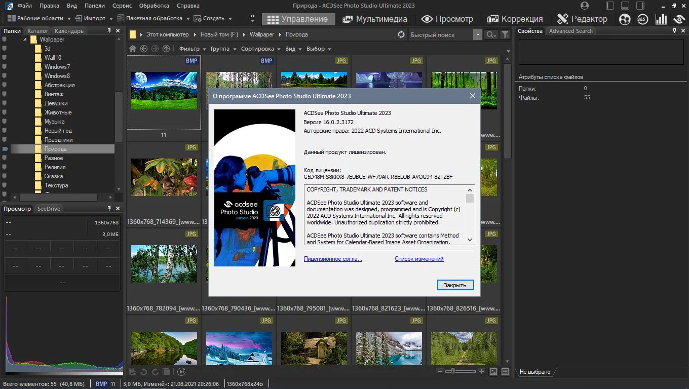
Task: Open Media mode (Мультимедиа)
Action: (375, 19)
